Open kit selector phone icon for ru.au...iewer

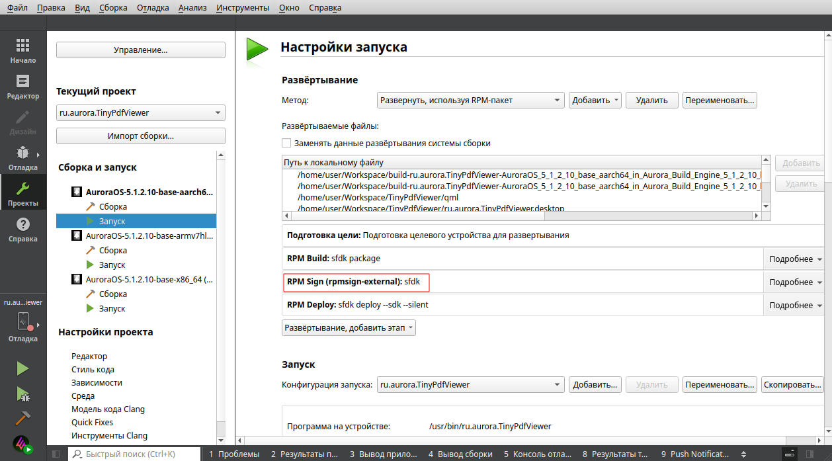pos(23,322)
